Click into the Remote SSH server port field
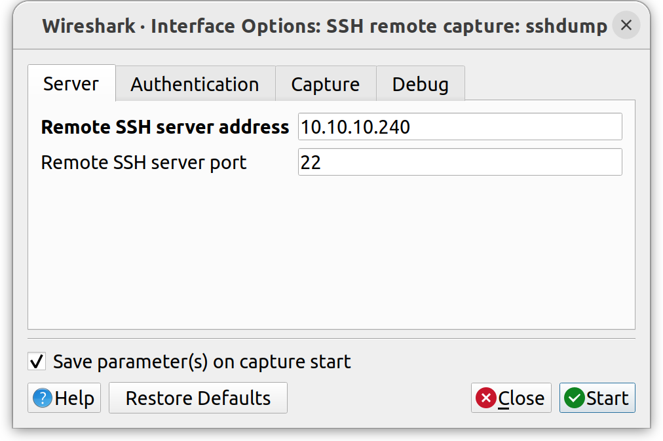Image resolution: width=663 pixels, height=441 pixels. (x=459, y=162)
